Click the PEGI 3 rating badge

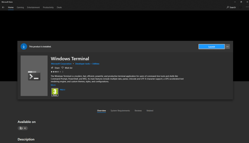tap(55, 92)
